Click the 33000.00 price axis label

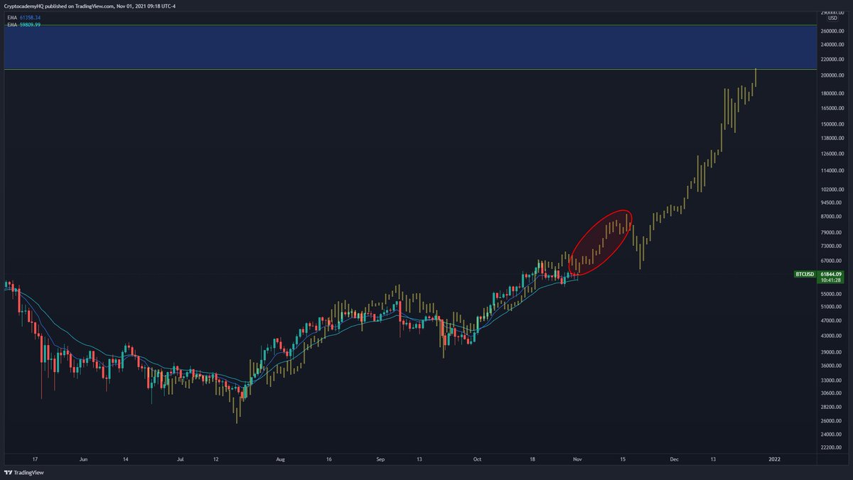[x=832, y=380]
